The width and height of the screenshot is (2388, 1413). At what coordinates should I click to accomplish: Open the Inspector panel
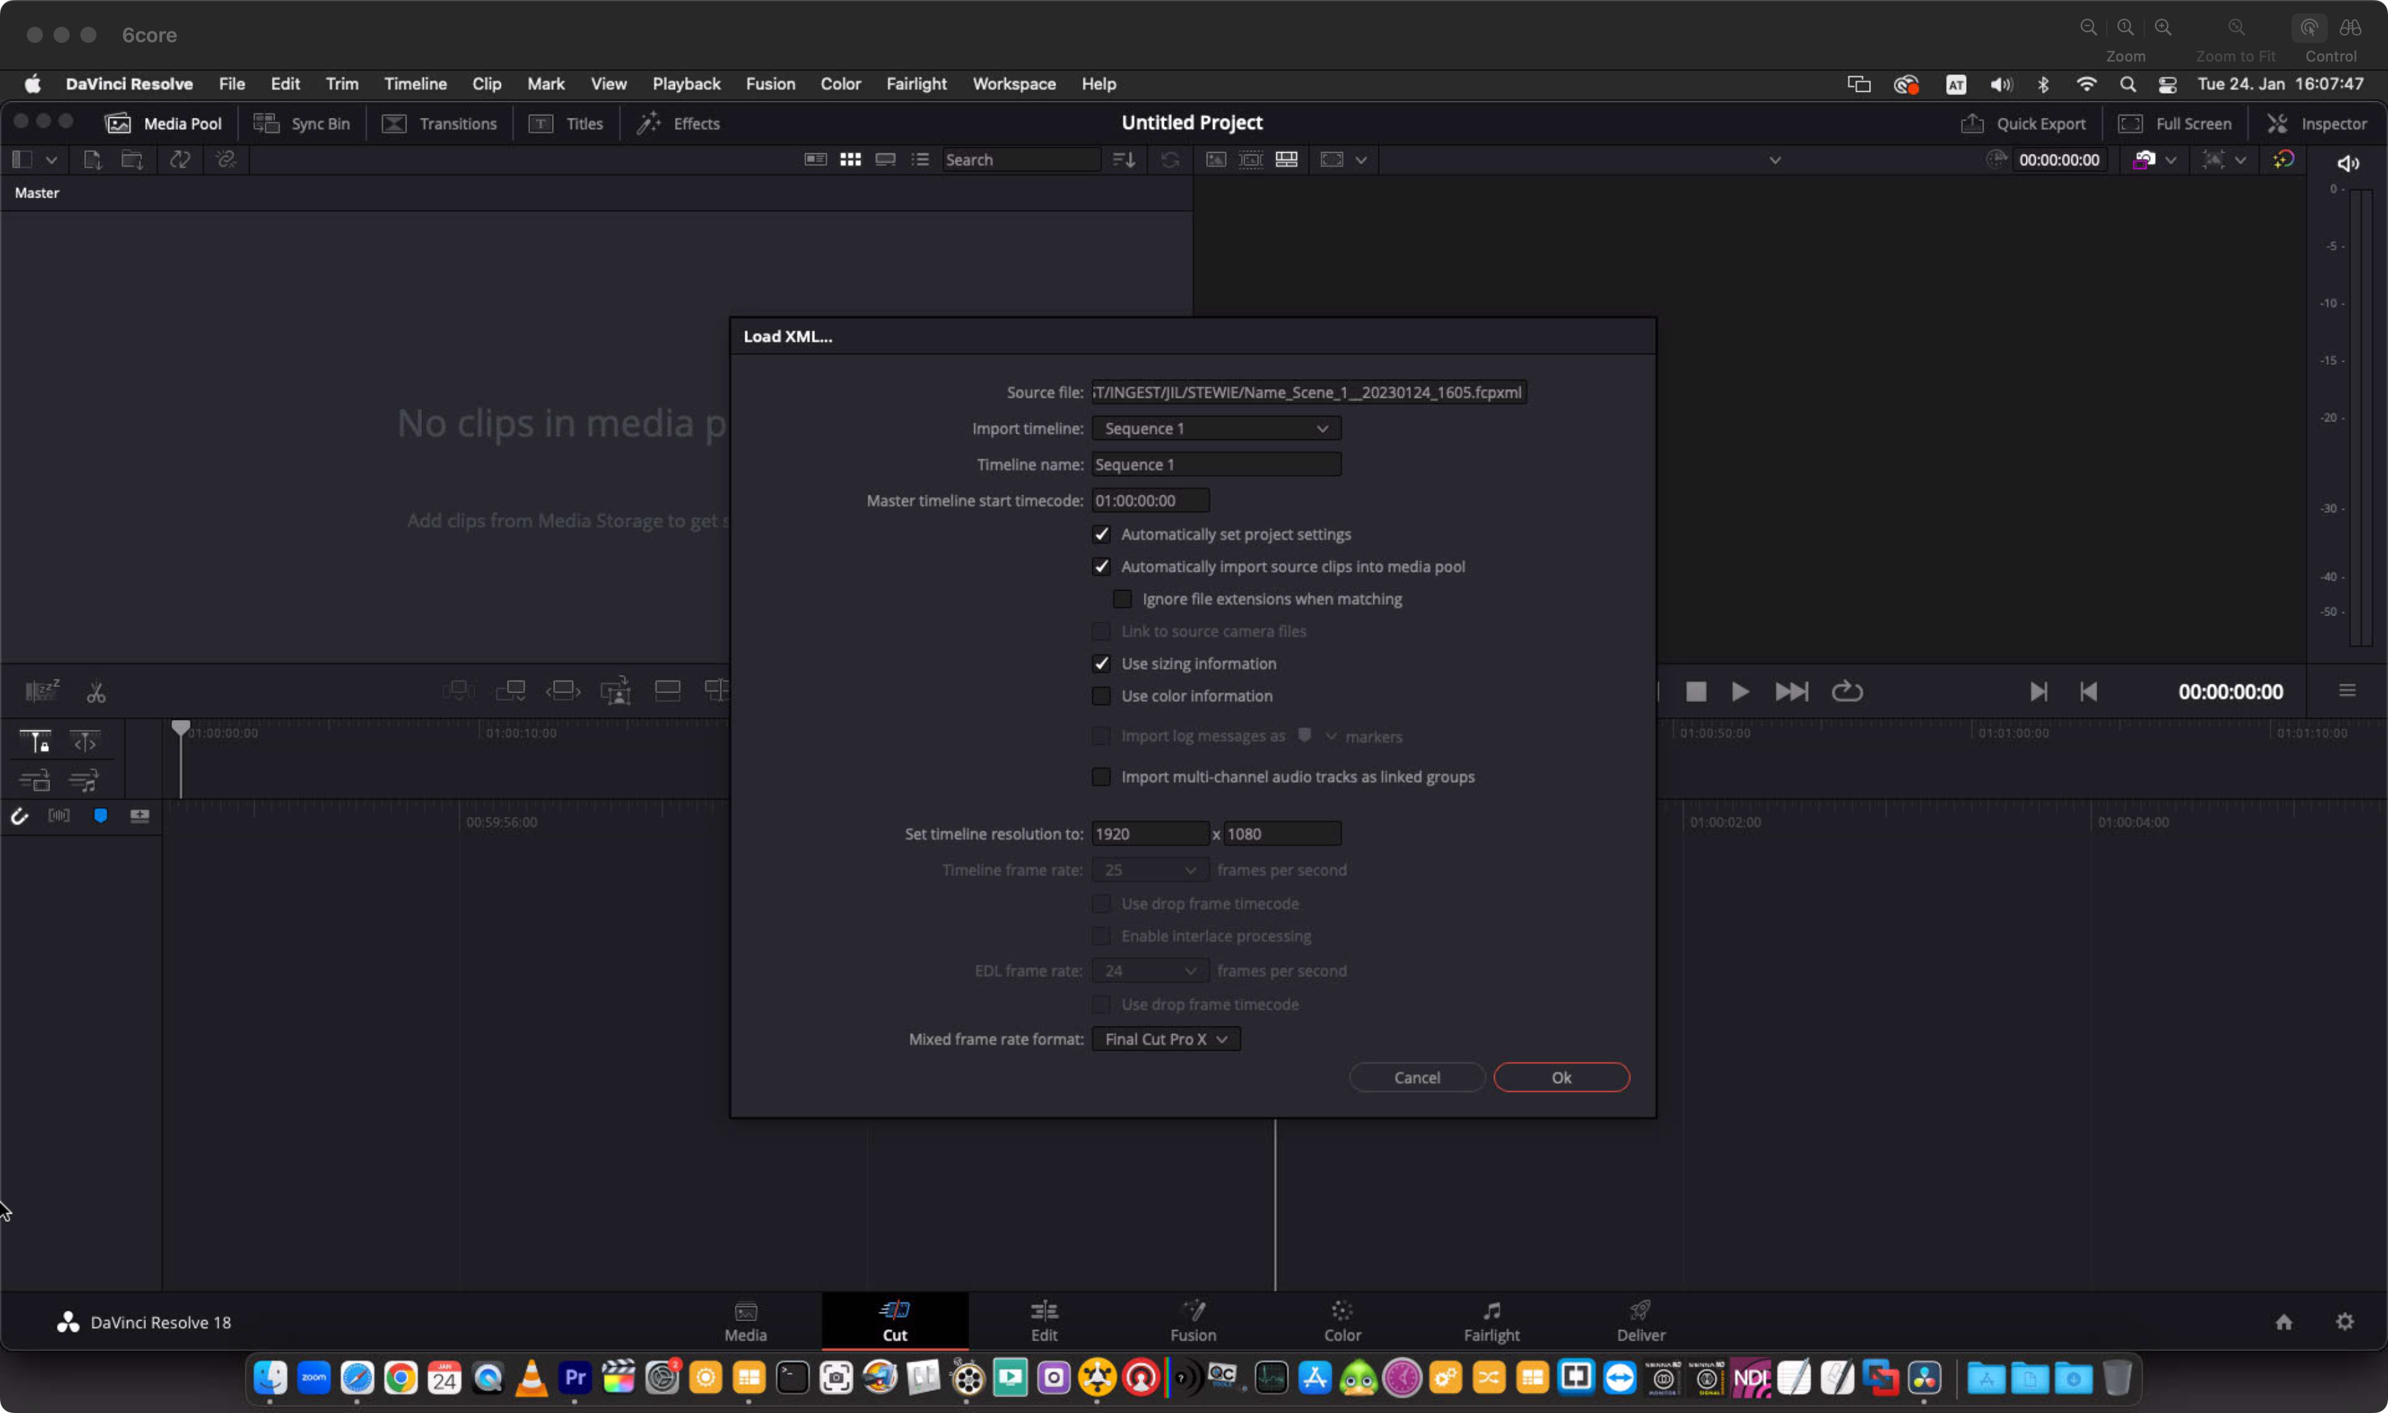(2316, 124)
